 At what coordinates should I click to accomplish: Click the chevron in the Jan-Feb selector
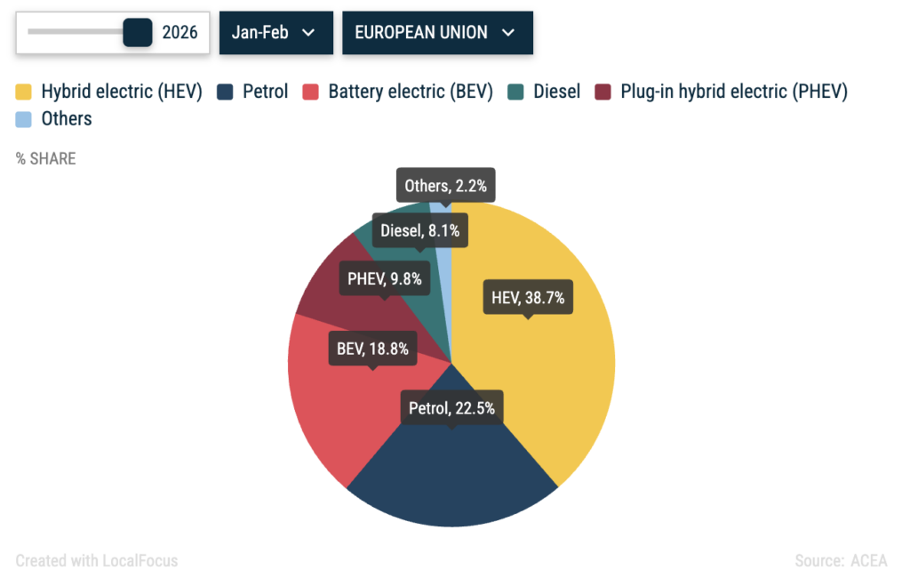point(308,33)
